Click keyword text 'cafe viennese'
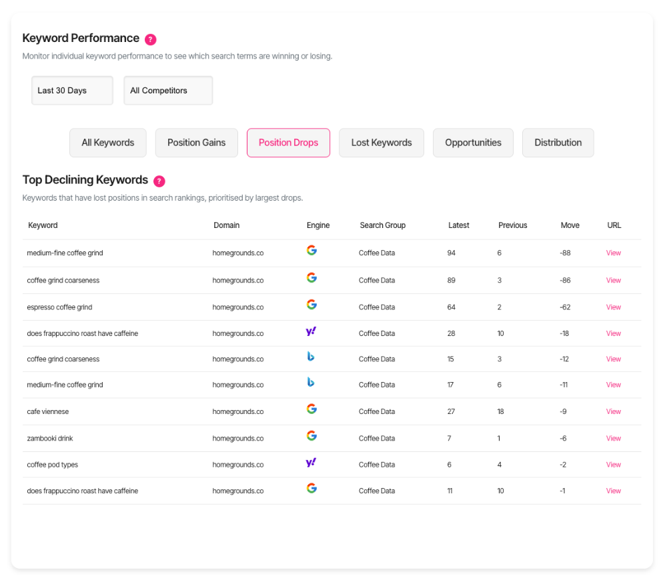The image size is (667, 582). tap(47, 411)
